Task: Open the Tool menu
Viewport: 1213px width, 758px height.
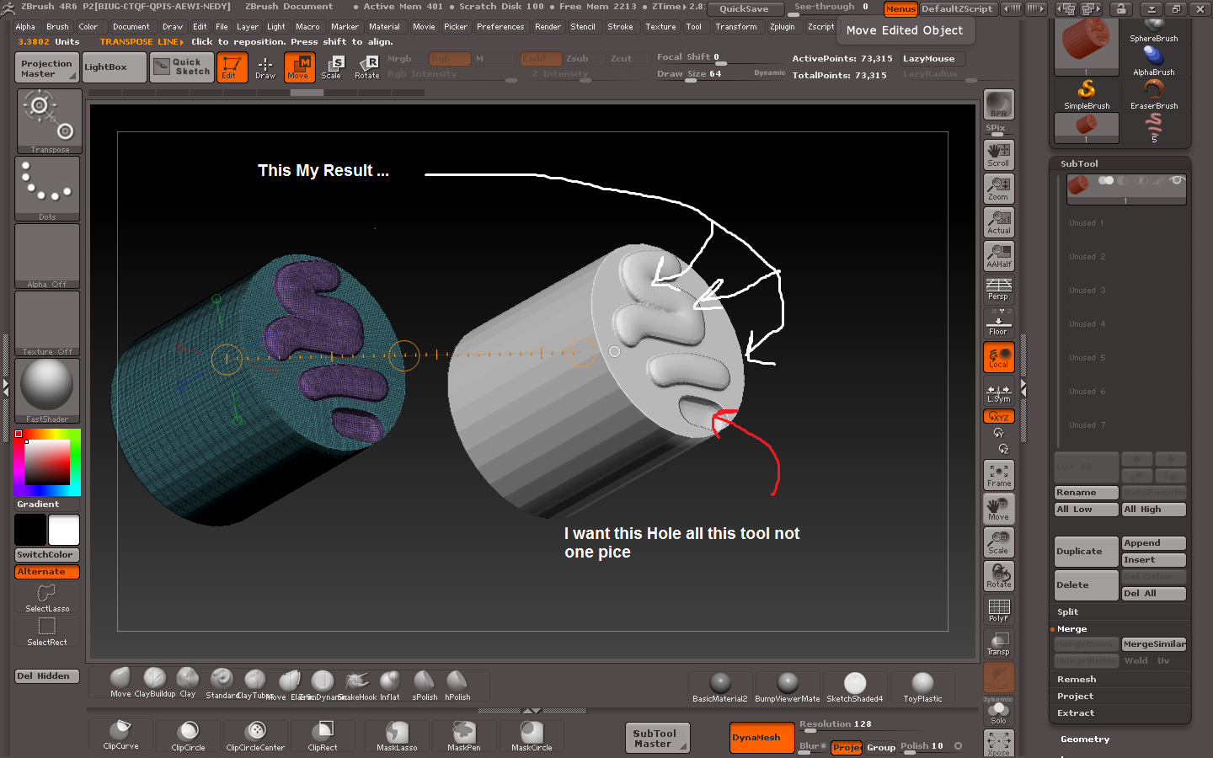Action: tap(694, 26)
